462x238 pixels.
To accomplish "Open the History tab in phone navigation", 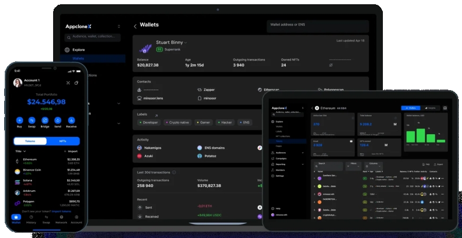I will [31, 219].
